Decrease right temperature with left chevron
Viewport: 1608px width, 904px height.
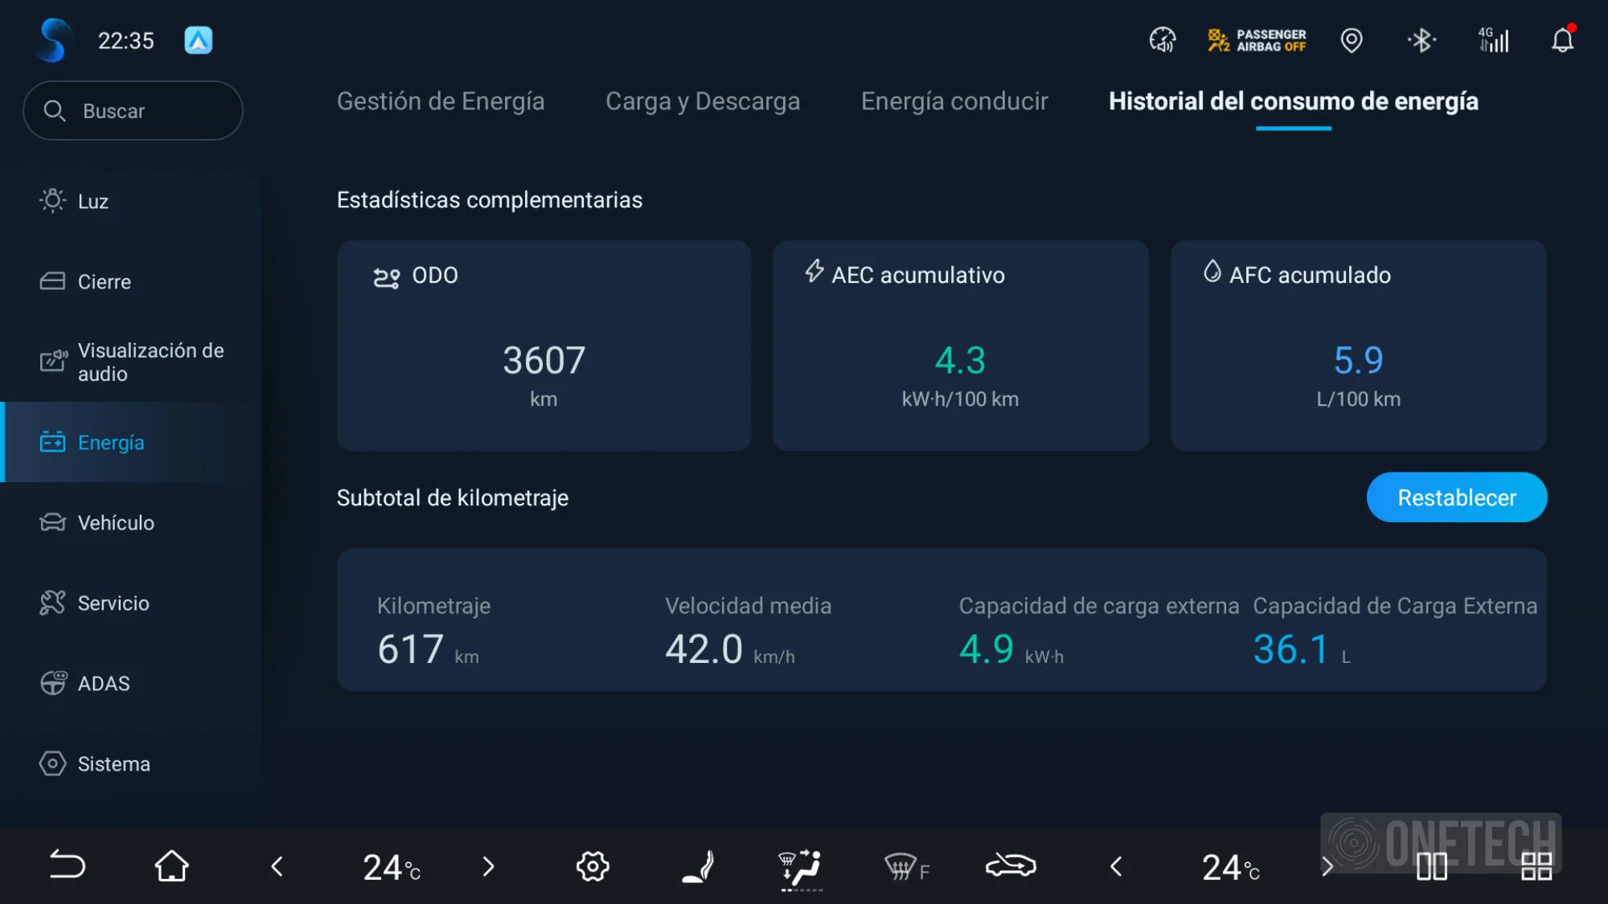[1116, 866]
